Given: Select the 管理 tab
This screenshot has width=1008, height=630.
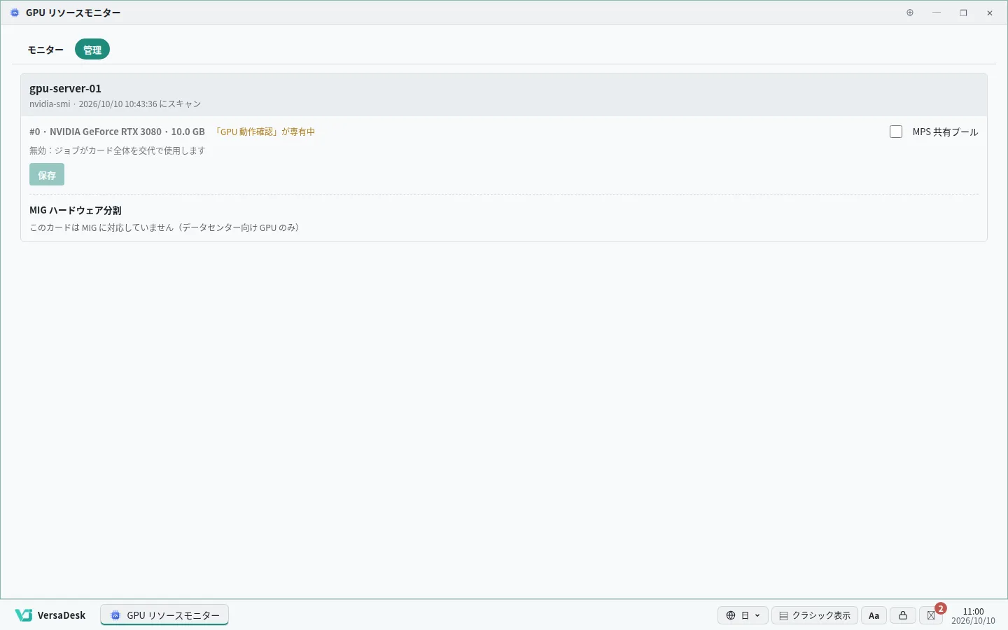Looking at the screenshot, I should coord(92,50).
